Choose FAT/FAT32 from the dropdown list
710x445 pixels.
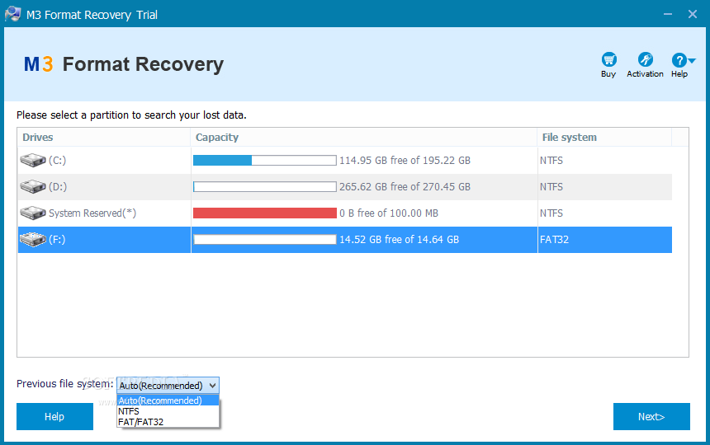[168, 422]
